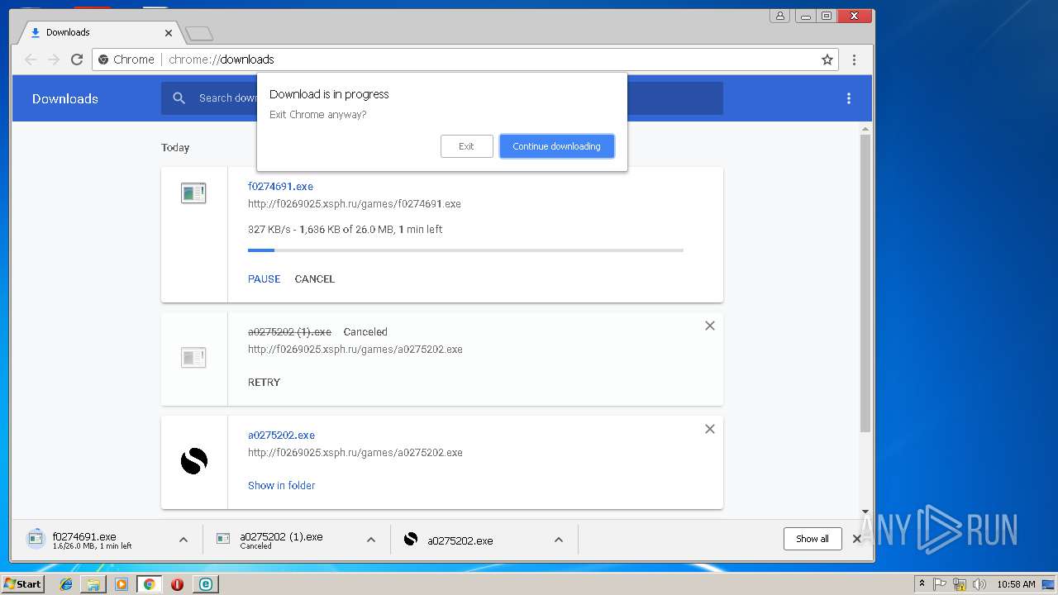Close the Downloads tab
The height and width of the screenshot is (595, 1058).
169,33
